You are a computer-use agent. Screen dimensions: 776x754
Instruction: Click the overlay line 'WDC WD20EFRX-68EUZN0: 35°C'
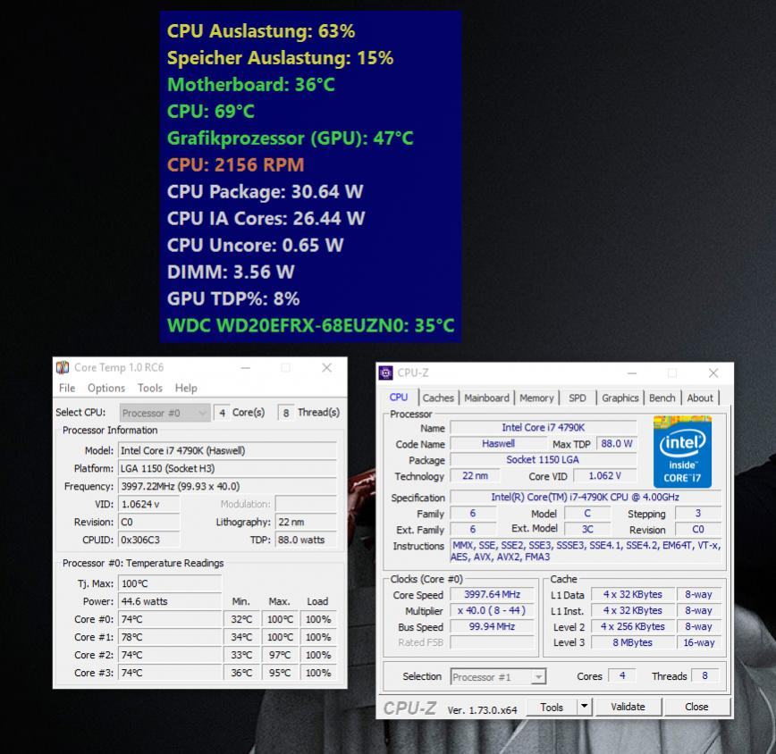tap(311, 325)
